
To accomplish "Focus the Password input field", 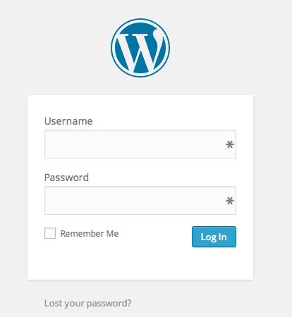I will [x=140, y=200].
